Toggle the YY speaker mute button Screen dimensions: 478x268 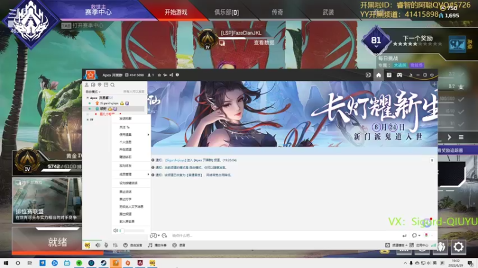pos(97,245)
